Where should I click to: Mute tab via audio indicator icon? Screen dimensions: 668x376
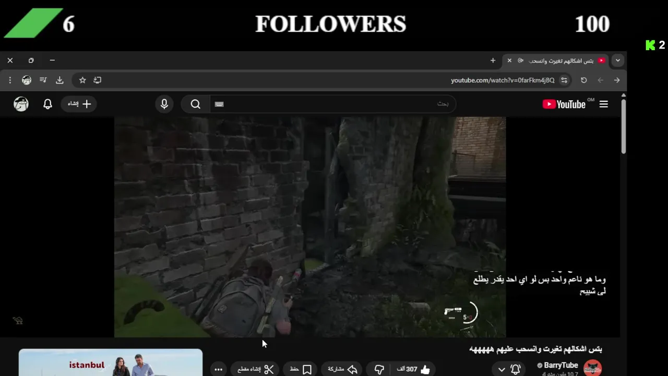click(x=520, y=61)
